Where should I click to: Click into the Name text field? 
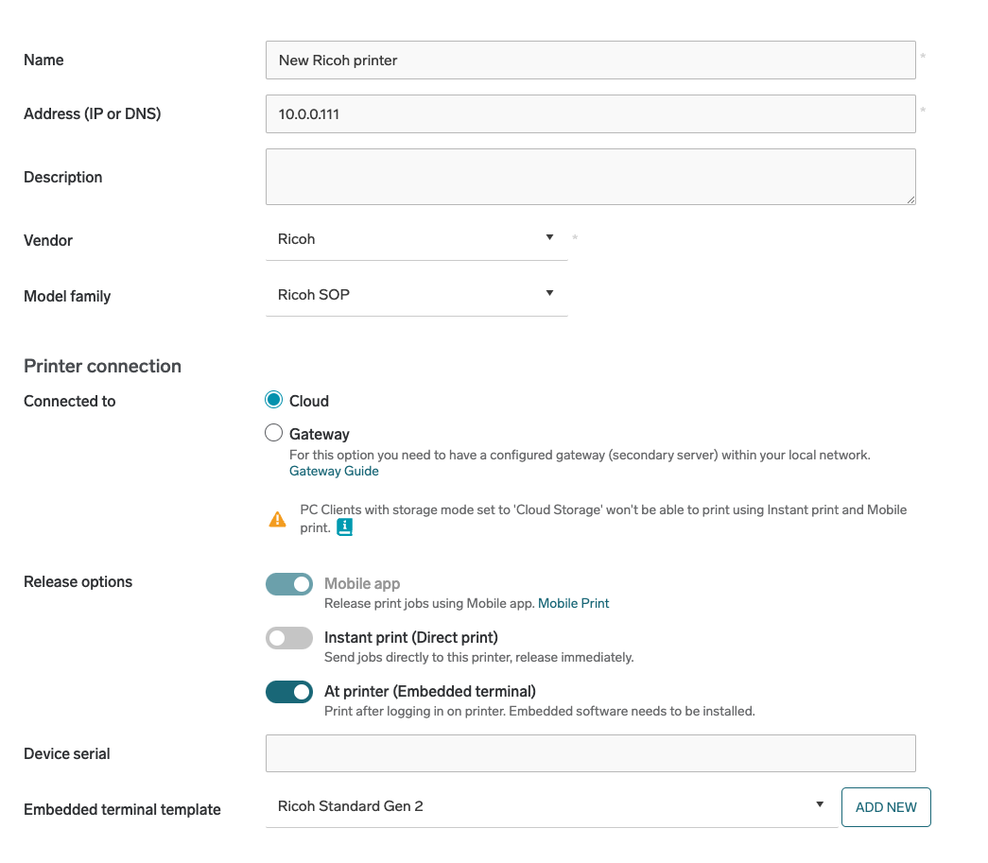tap(590, 60)
